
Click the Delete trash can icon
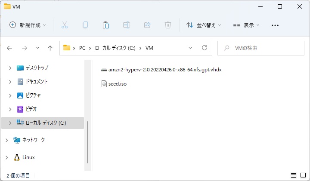[x=168, y=25]
